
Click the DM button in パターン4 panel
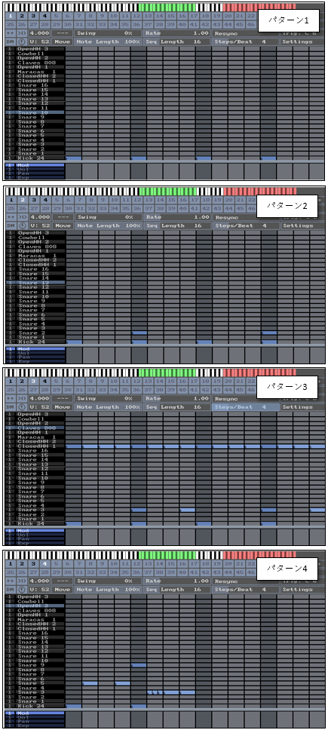click(x=11, y=590)
